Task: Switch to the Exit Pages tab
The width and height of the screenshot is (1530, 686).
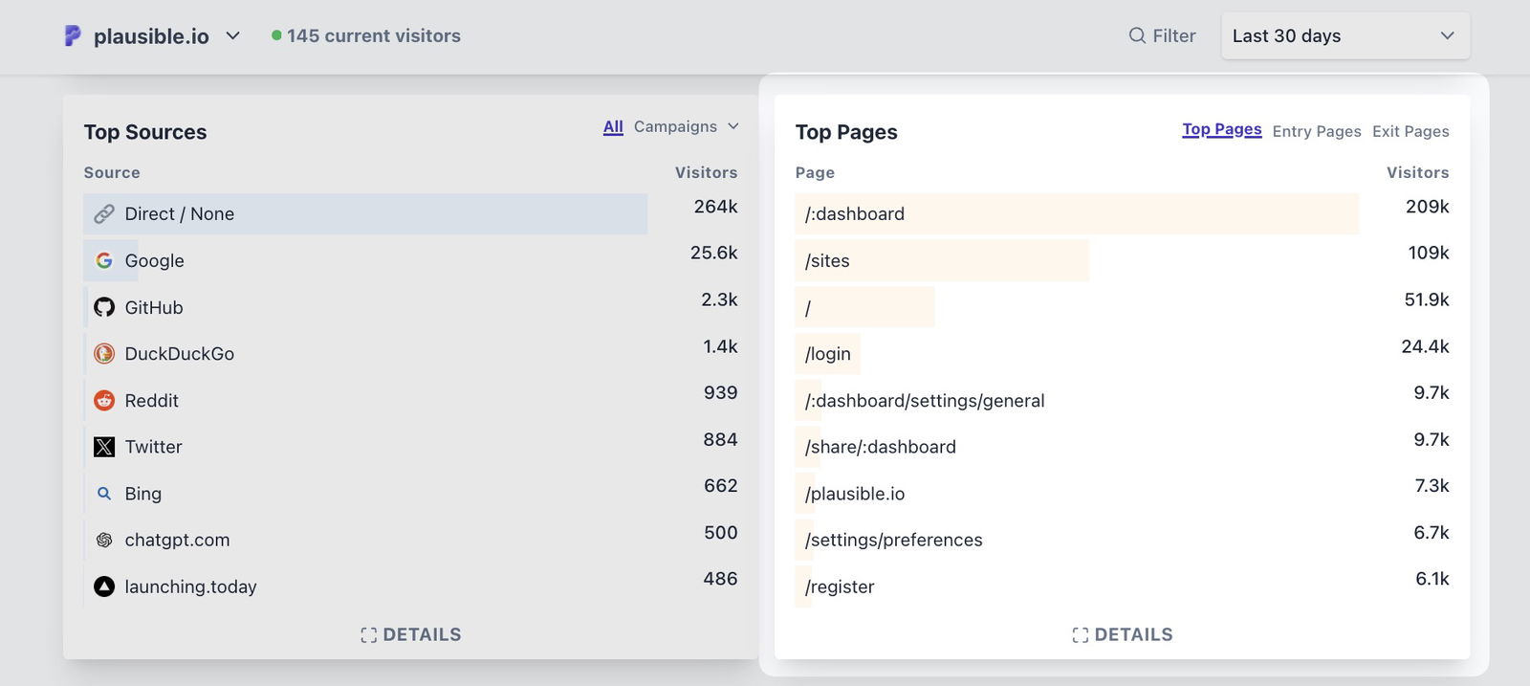Action: (1410, 131)
